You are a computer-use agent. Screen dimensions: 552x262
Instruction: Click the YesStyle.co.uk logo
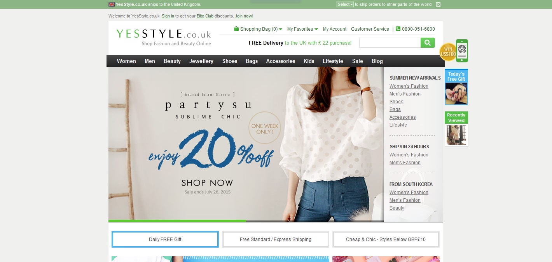pyautogui.click(x=164, y=37)
